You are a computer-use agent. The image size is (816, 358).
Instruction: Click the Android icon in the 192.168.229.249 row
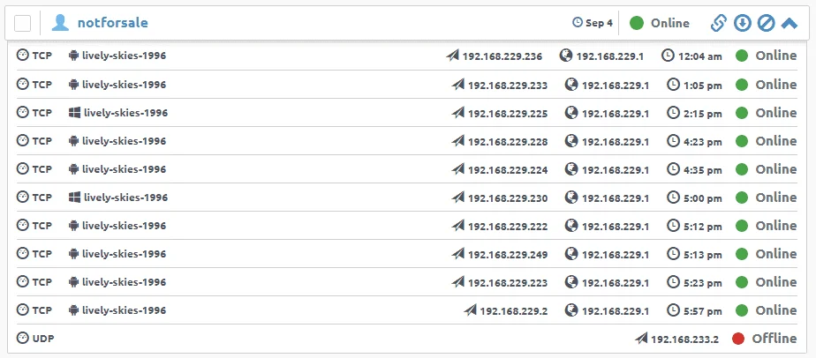[x=73, y=254]
